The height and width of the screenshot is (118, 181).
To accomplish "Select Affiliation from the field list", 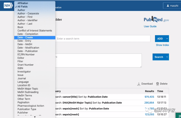I will (x=35, y=3).
